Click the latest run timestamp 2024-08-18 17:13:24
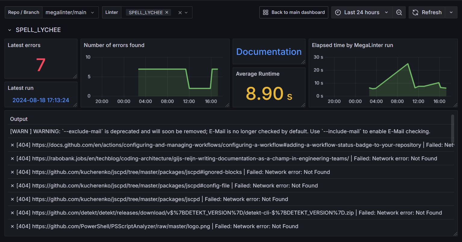462x242 pixels. [41, 100]
